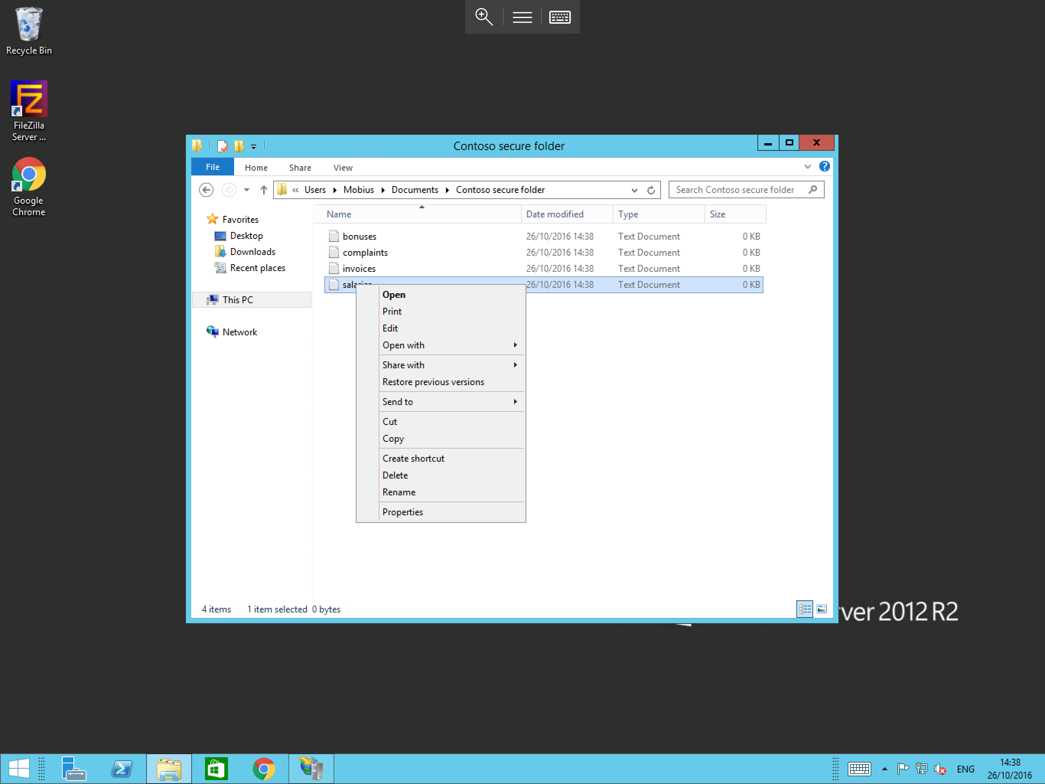Click Restore previous versions option
The height and width of the screenshot is (784, 1045).
(433, 381)
